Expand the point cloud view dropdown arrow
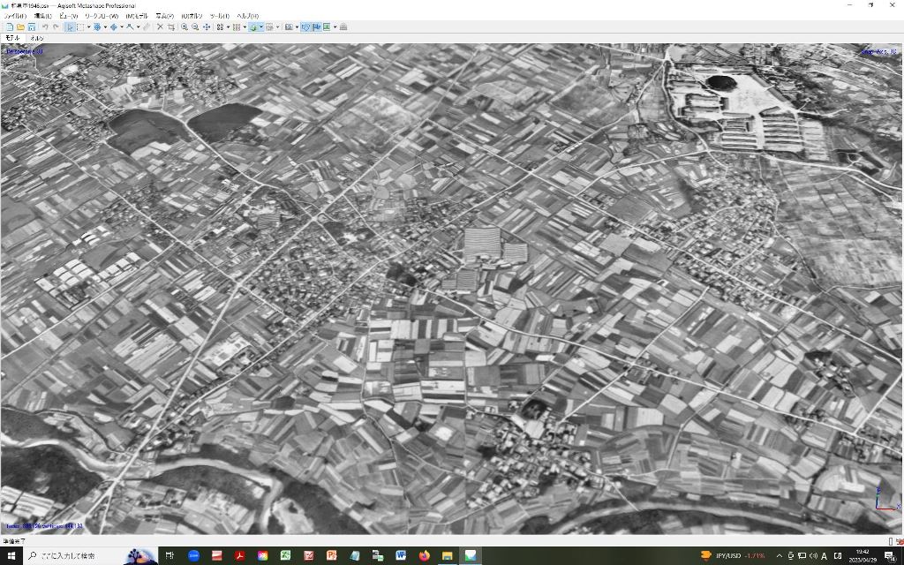The height and width of the screenshot is (565, 904). pyautogui.click(x=228, y=27)
